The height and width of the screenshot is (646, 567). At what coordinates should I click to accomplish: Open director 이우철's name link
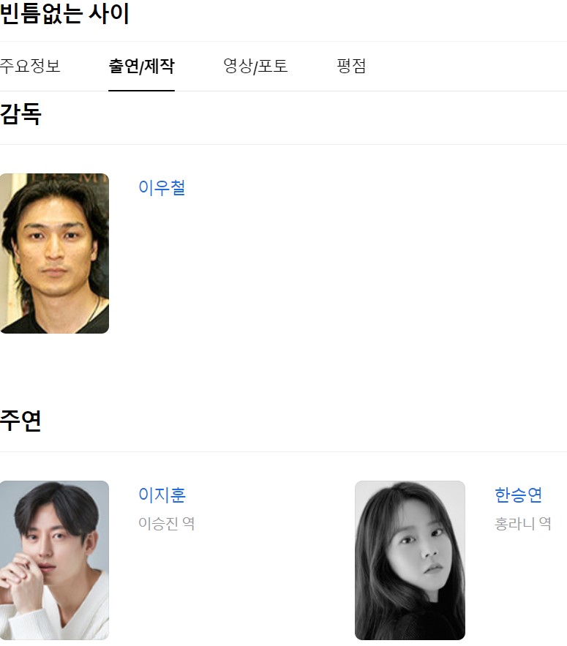click(162, 187)
